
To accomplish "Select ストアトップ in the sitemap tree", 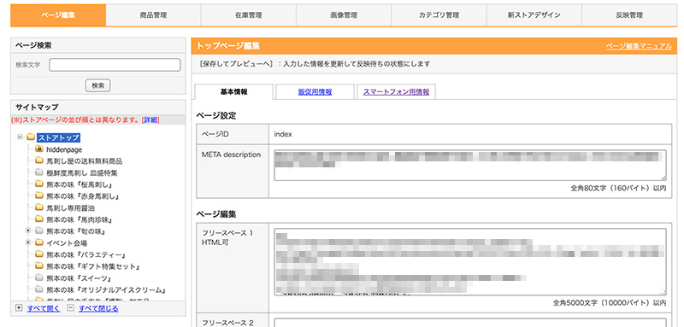I will click(x=58, y=137).
